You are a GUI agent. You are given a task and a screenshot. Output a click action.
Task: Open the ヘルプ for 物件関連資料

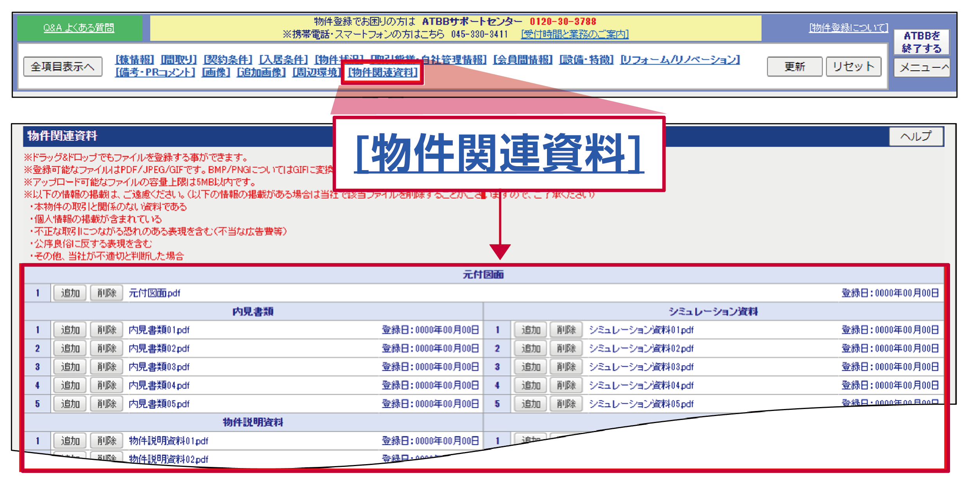pos(916,137)
